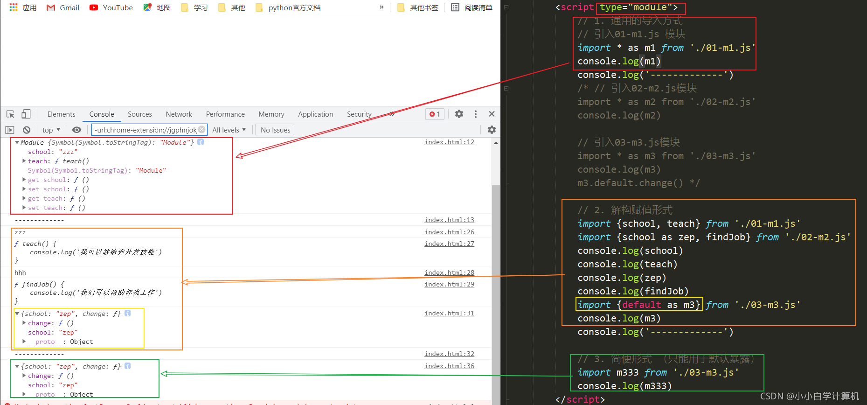Expand change: ƒ () under index.html:31 object

(x=24, y=323)
